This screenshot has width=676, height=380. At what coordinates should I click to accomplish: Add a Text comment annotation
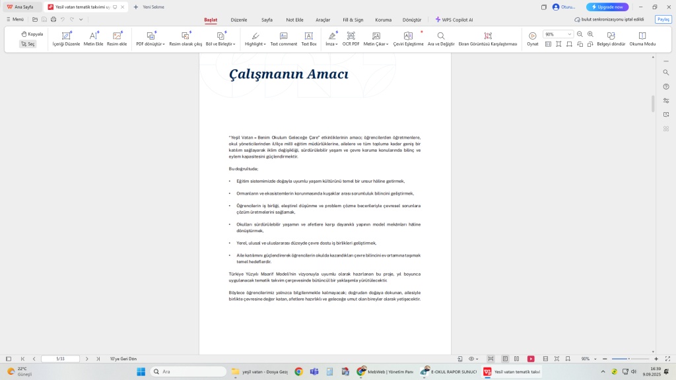coord(283,39)
